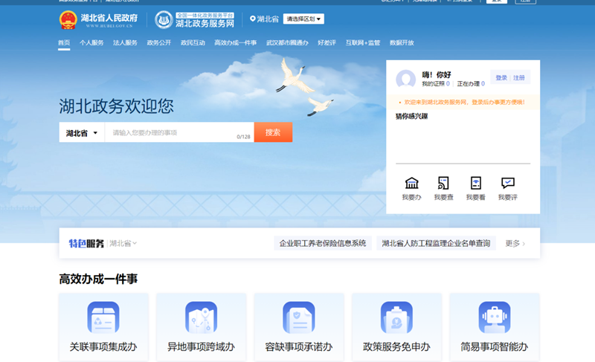Viewport: 595px width, 362px height.
Task: Click the 我要评 comment icon
Action: pos(507,183)
